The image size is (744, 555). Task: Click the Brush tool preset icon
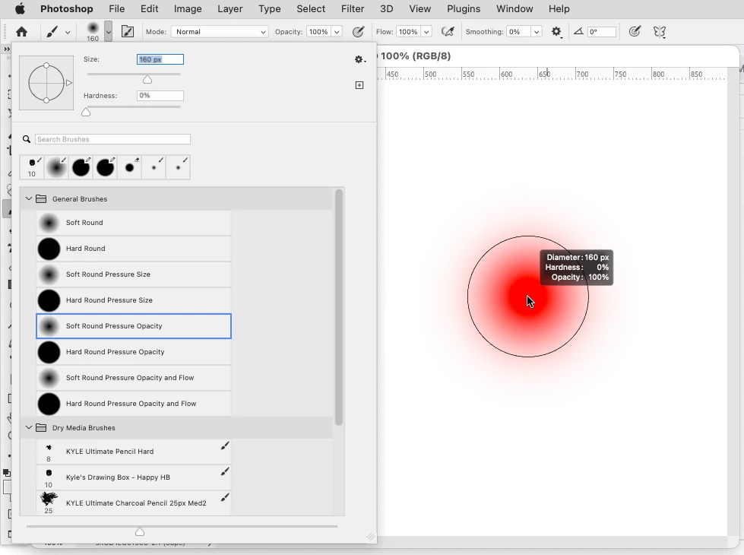click(x=52, y=32)
